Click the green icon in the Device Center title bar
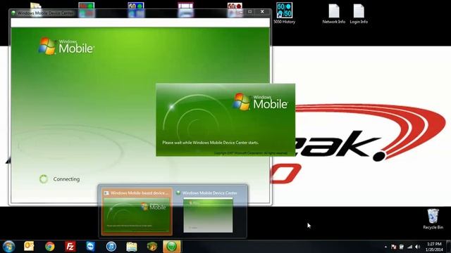Image resolution: width=451 pixels, height=253 pixels. click(13, 13)
